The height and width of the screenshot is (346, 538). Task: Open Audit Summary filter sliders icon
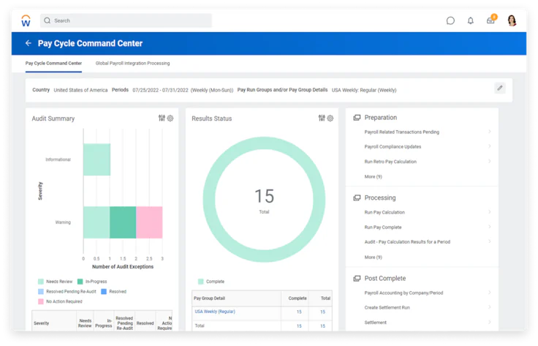[x=162, y=118]
